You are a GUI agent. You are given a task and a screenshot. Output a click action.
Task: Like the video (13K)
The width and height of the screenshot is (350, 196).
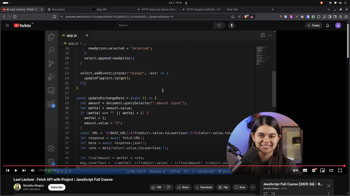point(156,187)
